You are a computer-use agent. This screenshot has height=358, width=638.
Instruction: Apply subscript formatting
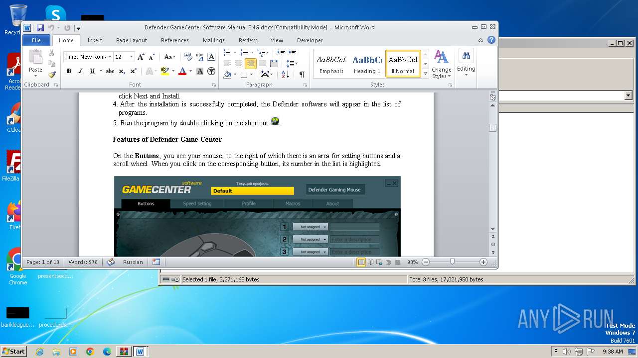123,71
